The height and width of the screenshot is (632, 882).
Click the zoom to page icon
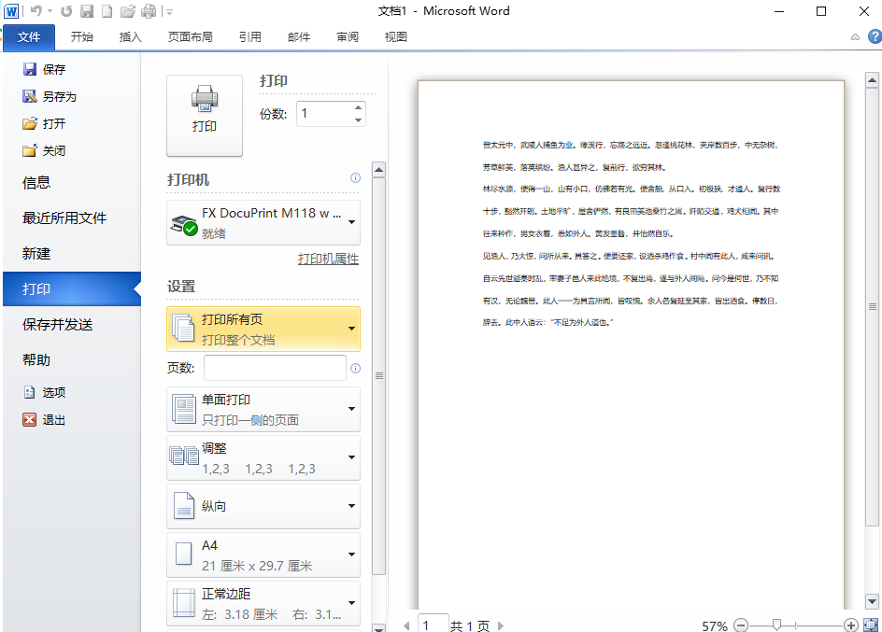pyautogui.click(x=871, y=625)
